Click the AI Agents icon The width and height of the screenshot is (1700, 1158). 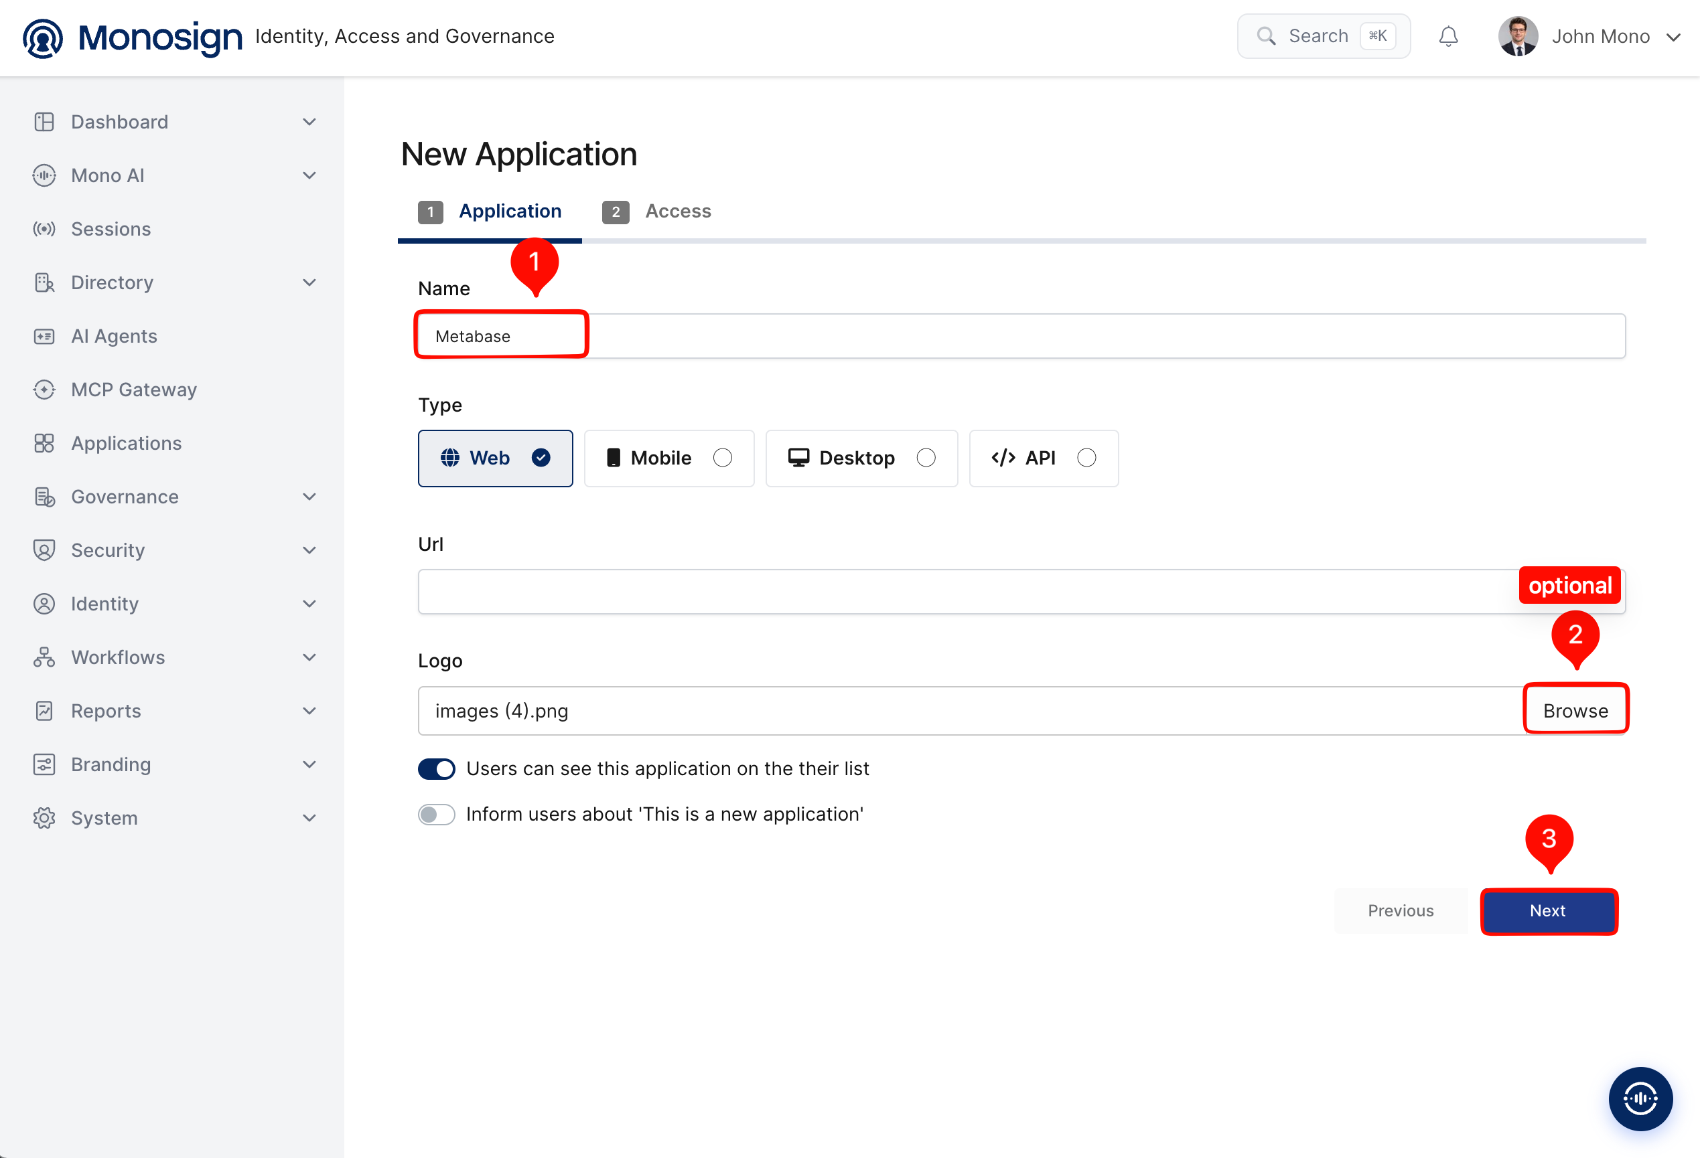(44, 336)
